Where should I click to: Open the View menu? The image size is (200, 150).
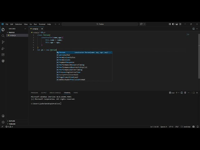[26, 24]
